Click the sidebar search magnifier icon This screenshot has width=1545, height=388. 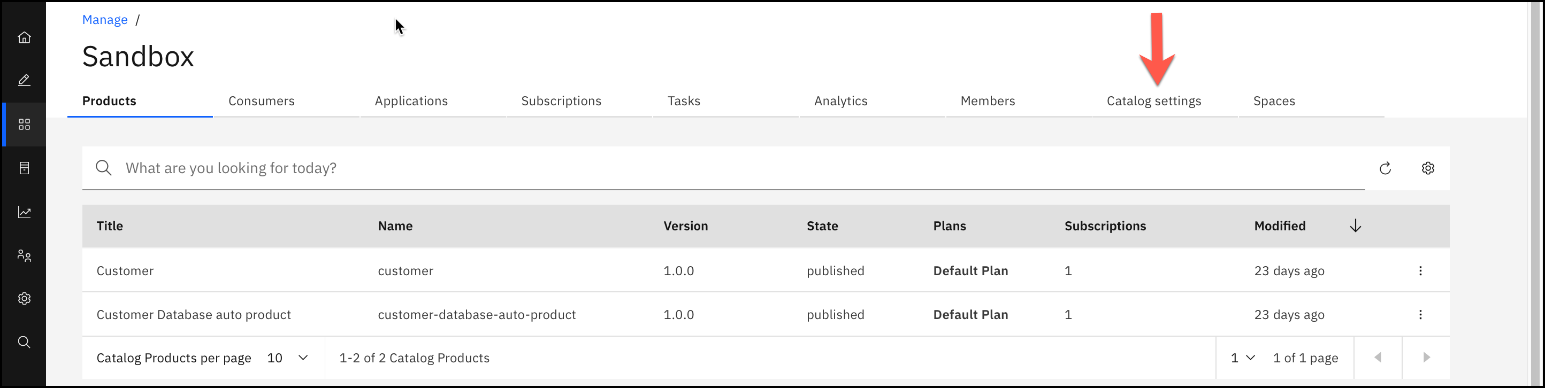click(24, 342)
